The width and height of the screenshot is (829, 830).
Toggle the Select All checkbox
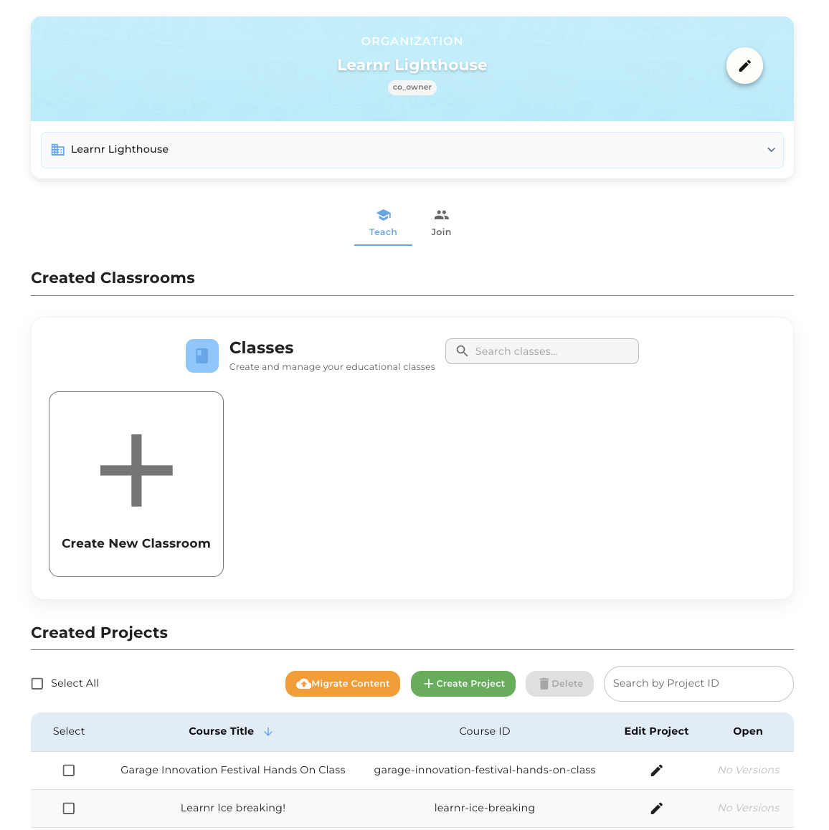[37, 683]
